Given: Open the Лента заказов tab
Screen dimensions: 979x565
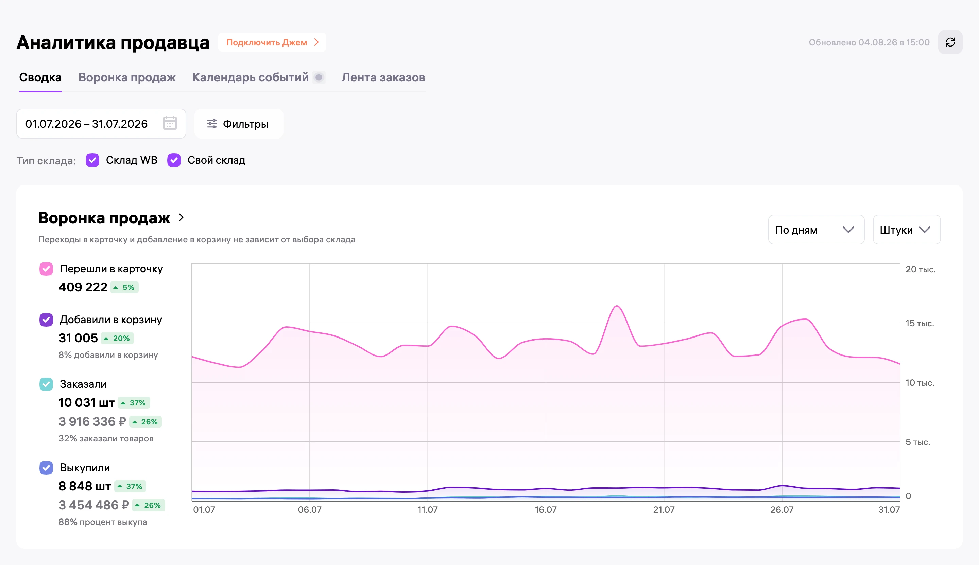Looking at the screenshot, I should [383, 77].
